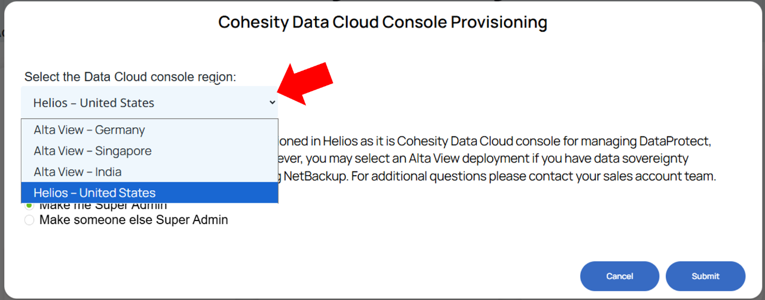This screenshot has height=300, width=765.
Task: Click the word DataProtect in the description
Action: coord(674,142)
